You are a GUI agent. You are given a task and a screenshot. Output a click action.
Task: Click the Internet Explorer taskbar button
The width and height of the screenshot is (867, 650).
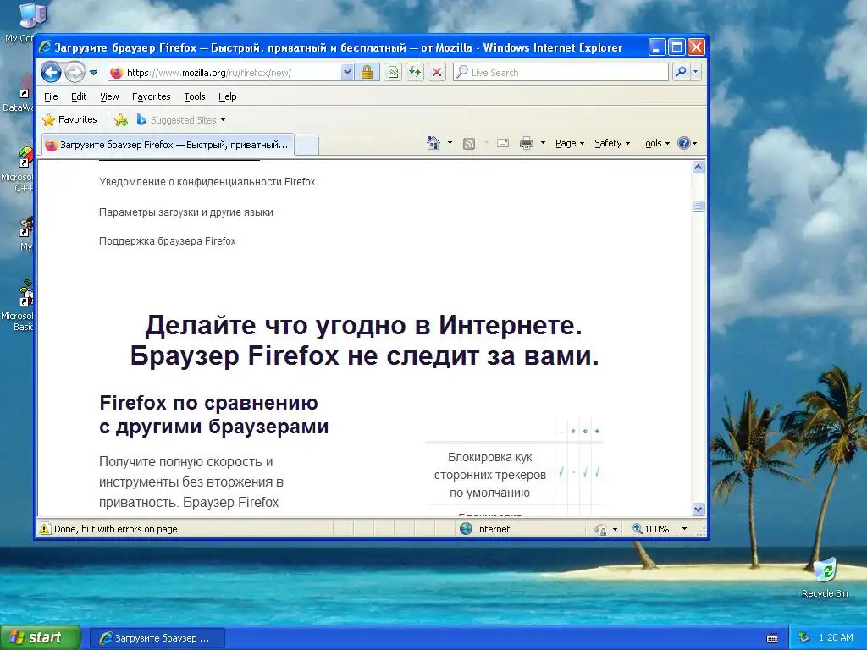[157, 638]
